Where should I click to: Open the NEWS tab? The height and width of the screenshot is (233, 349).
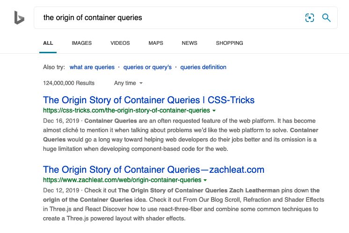coord(189,43)
